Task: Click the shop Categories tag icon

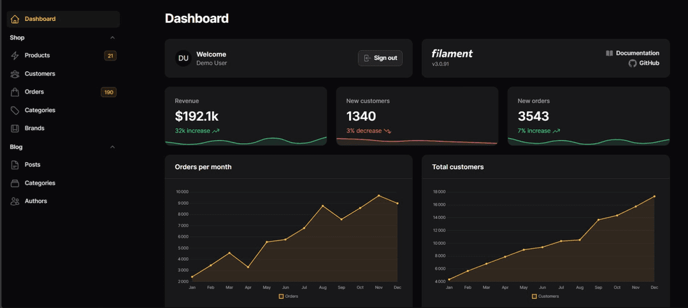Action: pyautogui.click(x=15, y=111)
